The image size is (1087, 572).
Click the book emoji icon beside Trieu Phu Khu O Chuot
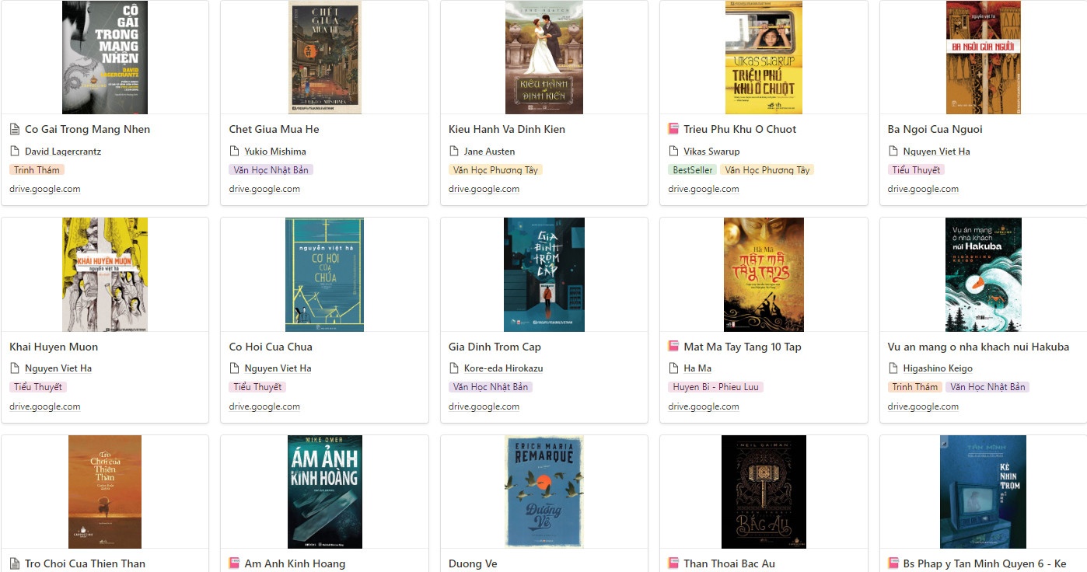tap(673, 129)
